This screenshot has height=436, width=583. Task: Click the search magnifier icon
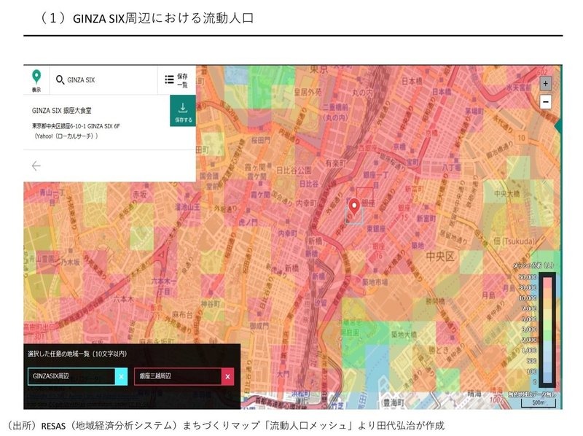[x=60, y=79]
